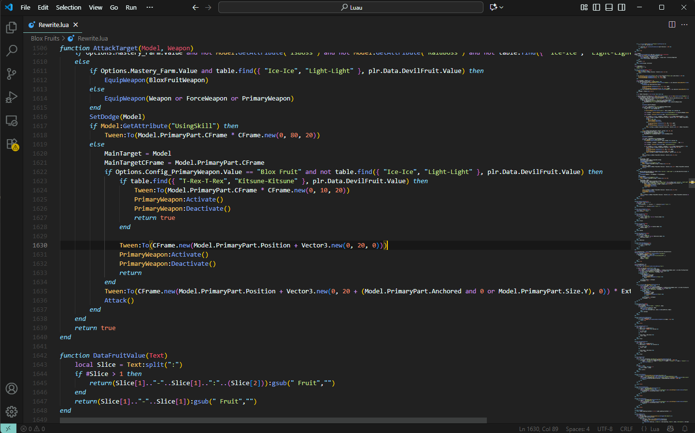
Task: Open the Extensions view with warning badge
Action: 12,144
